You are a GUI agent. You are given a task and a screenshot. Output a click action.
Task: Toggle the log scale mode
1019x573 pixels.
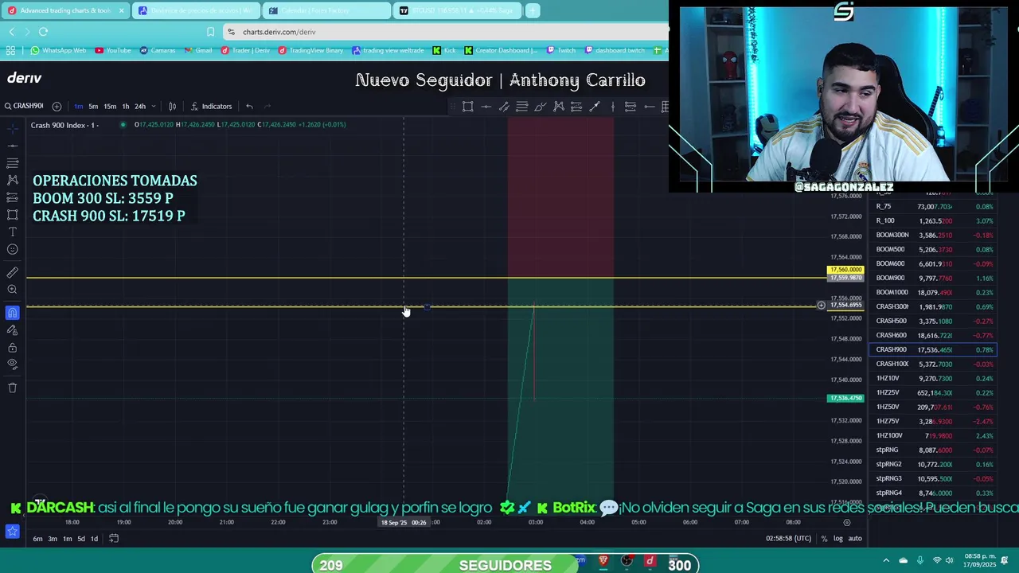(x=837, y=539)
